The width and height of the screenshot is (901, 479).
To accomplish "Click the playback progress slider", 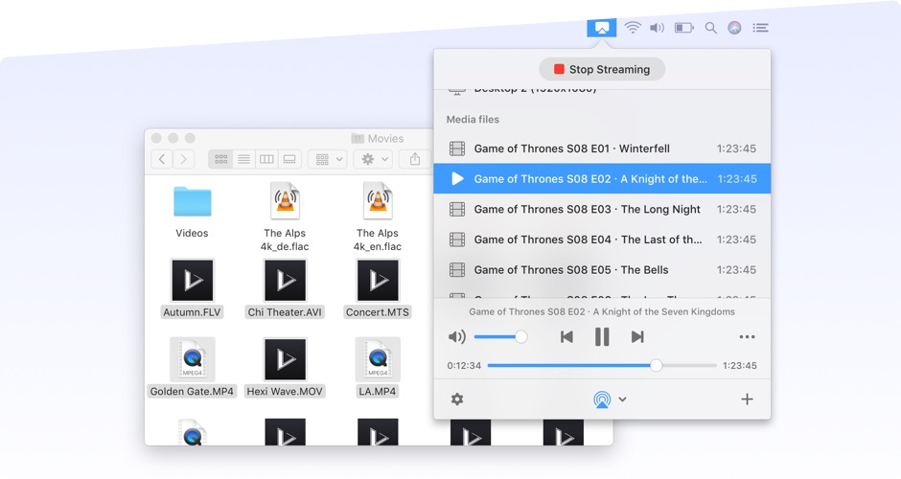I will (602, 365).
